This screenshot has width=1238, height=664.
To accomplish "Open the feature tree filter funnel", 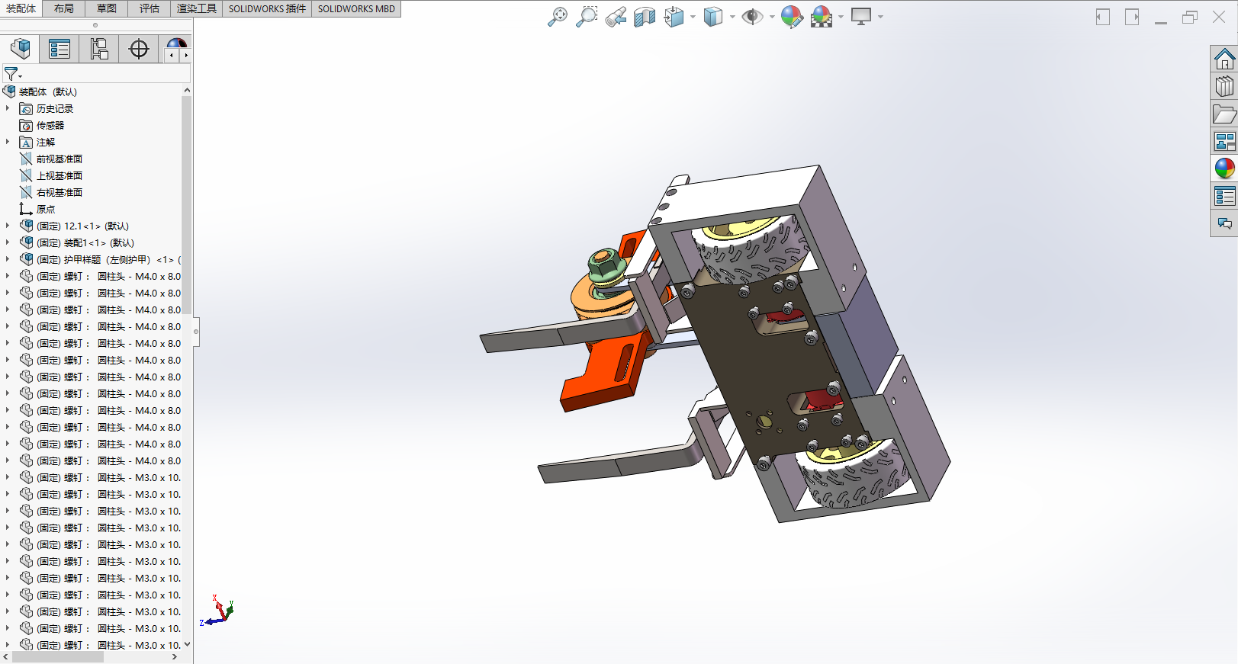I will click(12, 74).
